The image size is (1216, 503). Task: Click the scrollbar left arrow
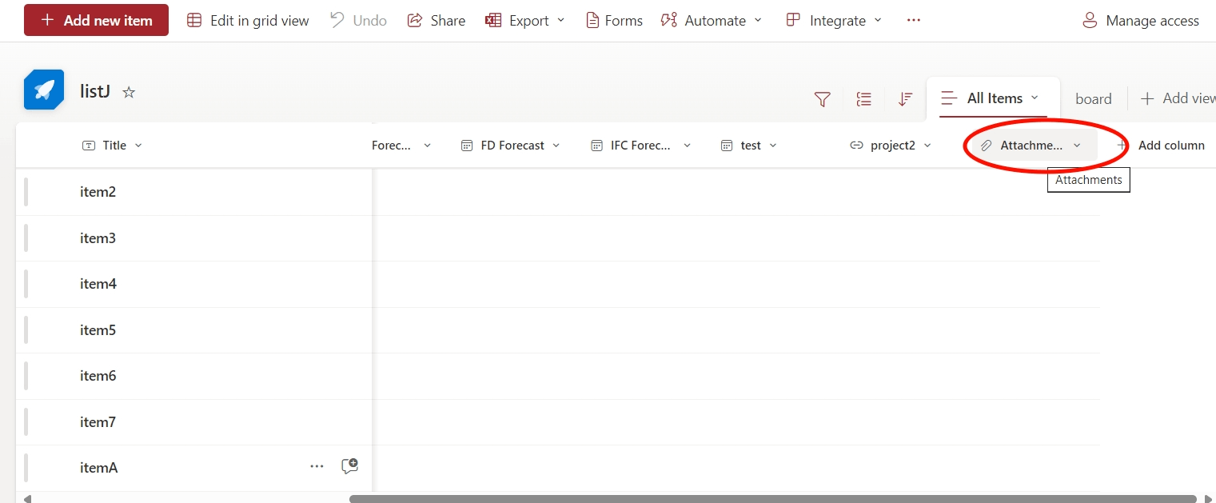(x=27, y=499)
